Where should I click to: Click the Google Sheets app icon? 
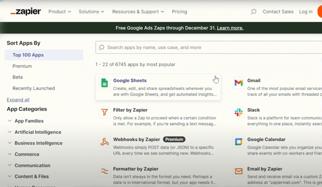click(x=104, y=83)
